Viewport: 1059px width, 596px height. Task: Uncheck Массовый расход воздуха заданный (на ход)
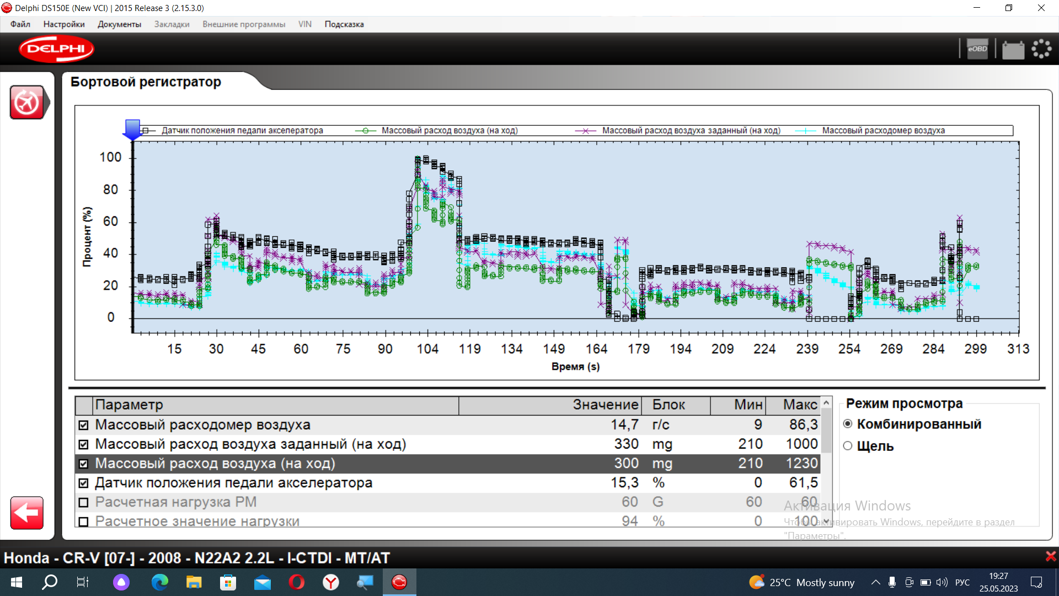83,445
